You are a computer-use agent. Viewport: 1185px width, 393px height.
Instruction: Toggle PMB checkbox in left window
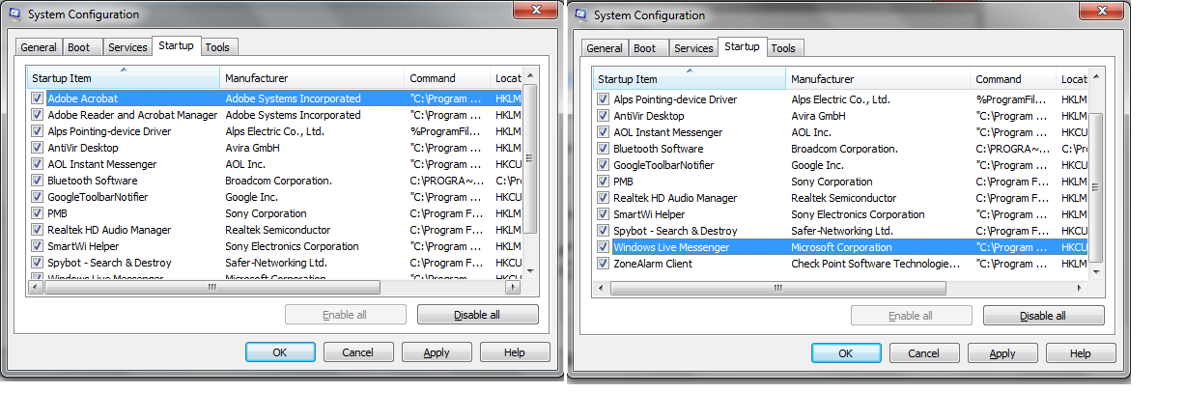(38, 213)
